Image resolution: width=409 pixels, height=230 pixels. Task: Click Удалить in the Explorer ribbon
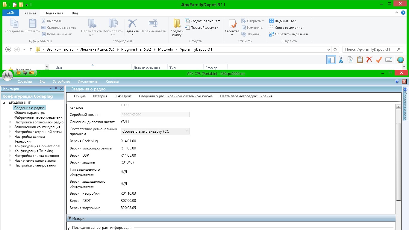pyautogui.click(x=132, y=27)
